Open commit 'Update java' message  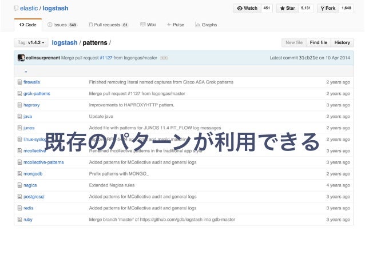(101, 116)
